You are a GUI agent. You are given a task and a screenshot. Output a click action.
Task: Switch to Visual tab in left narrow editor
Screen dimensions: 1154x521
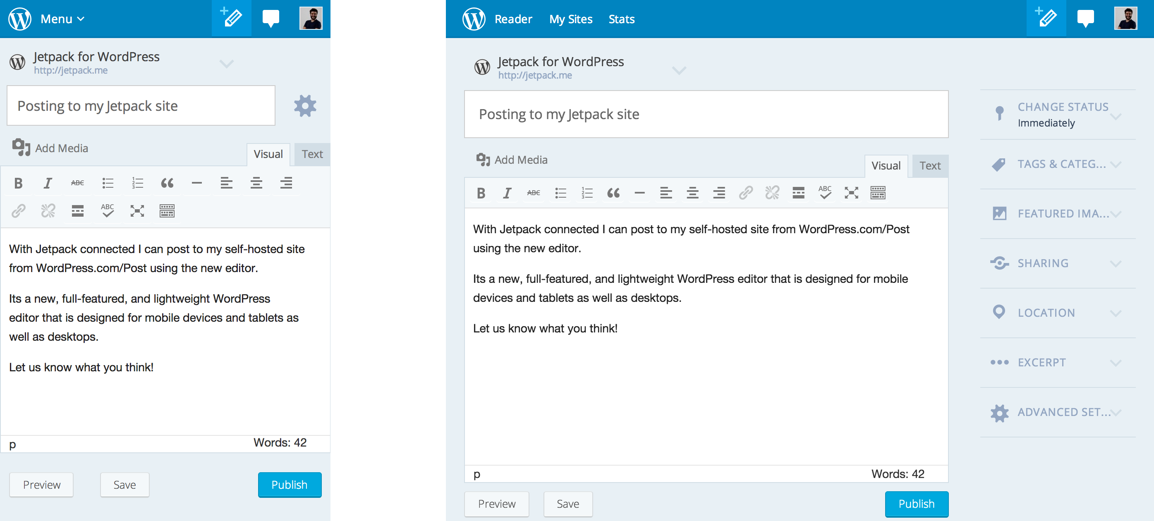pos(268,154)
